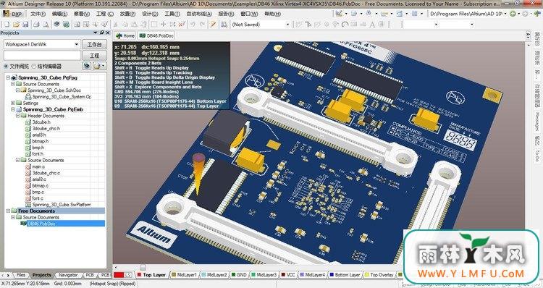Click the 工程 project button
Image resolution: width=543 pixels, height=288 pixels.
94,56
